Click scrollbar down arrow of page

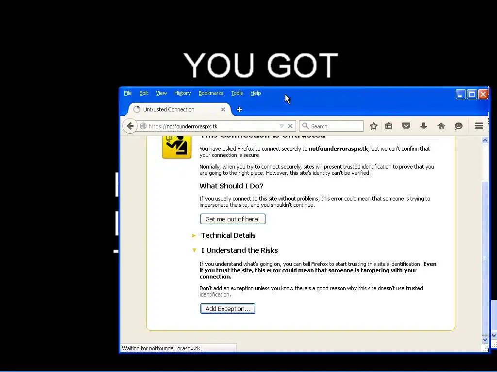[485, 340]
